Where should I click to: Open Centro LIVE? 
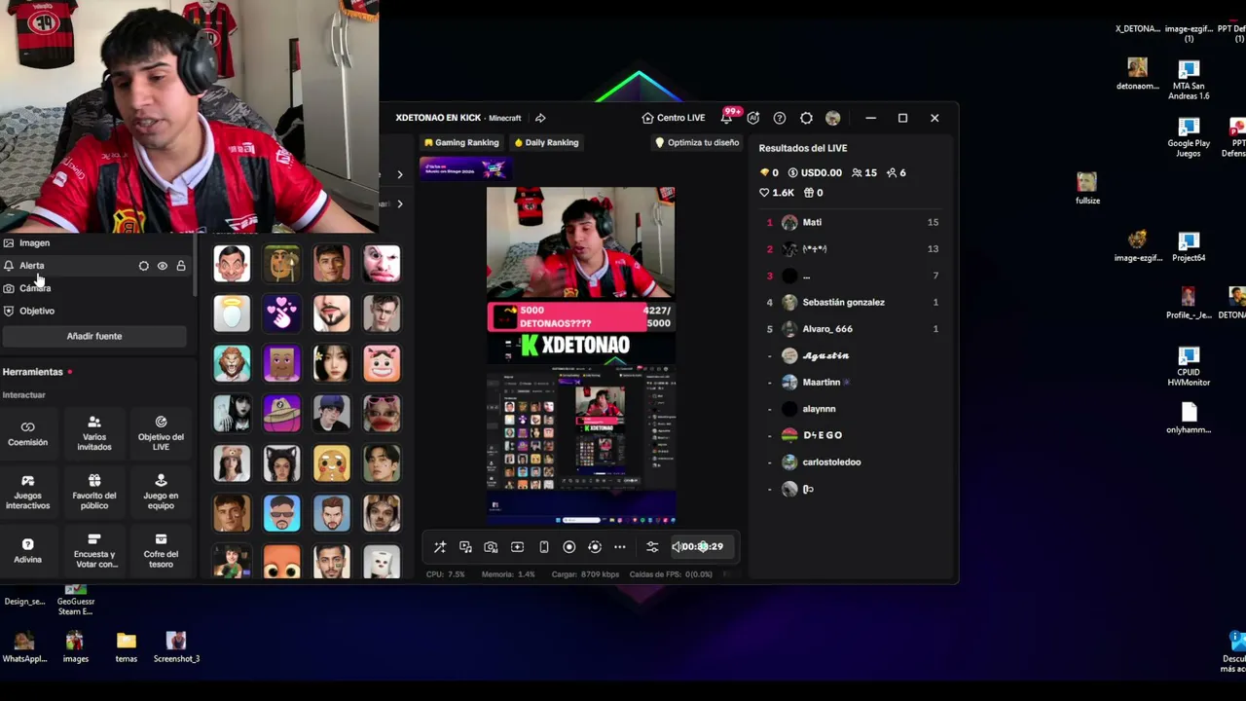pyautogui.click(x=674, y=118)
